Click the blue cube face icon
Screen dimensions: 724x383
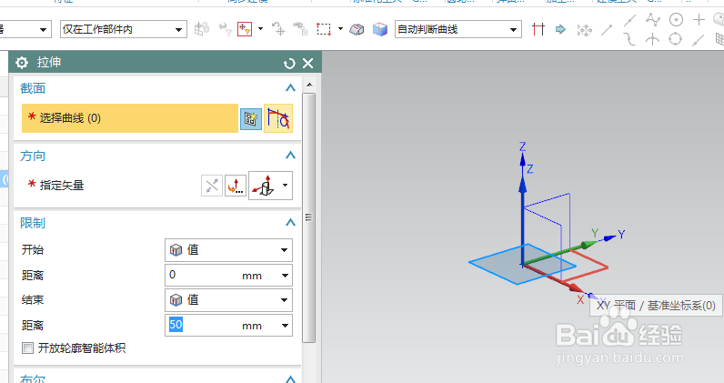(x=380, y=30)
